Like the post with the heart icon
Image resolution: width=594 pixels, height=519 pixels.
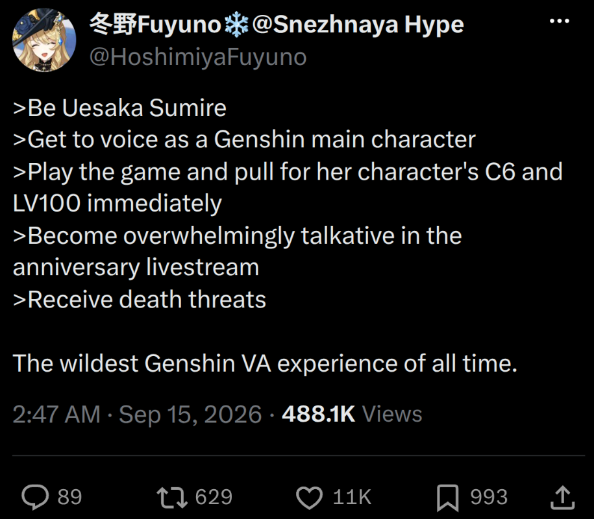click(309, 498)
